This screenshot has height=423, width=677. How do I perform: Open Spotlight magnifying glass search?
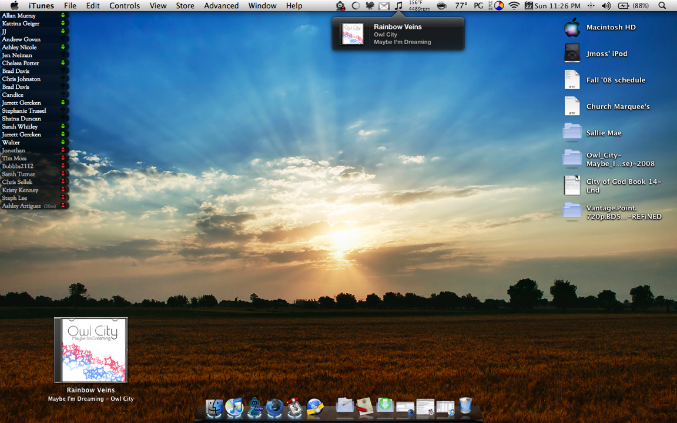click(662, 6)
